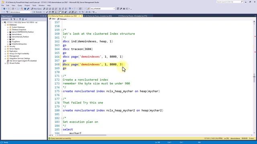Click the Paste clipboard icon
This screenshot has width=257, height=144.
click(x=66, y=9)
